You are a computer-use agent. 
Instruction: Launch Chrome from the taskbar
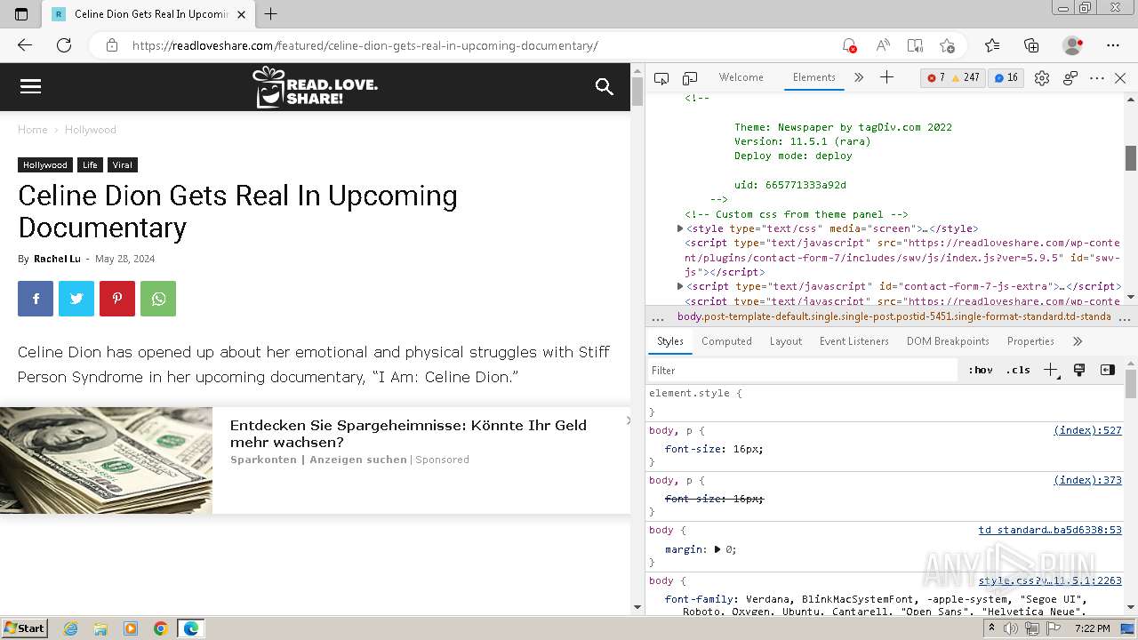(x=161, y=628)
